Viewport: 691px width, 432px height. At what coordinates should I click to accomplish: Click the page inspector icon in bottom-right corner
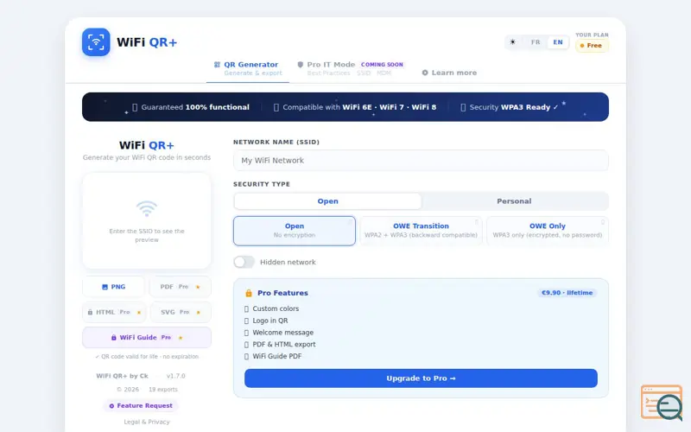(x=662, y=402)
